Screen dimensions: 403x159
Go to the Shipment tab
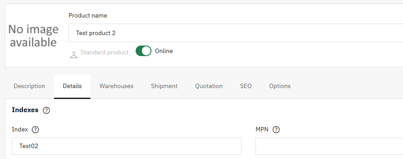(x=164, y=86)
